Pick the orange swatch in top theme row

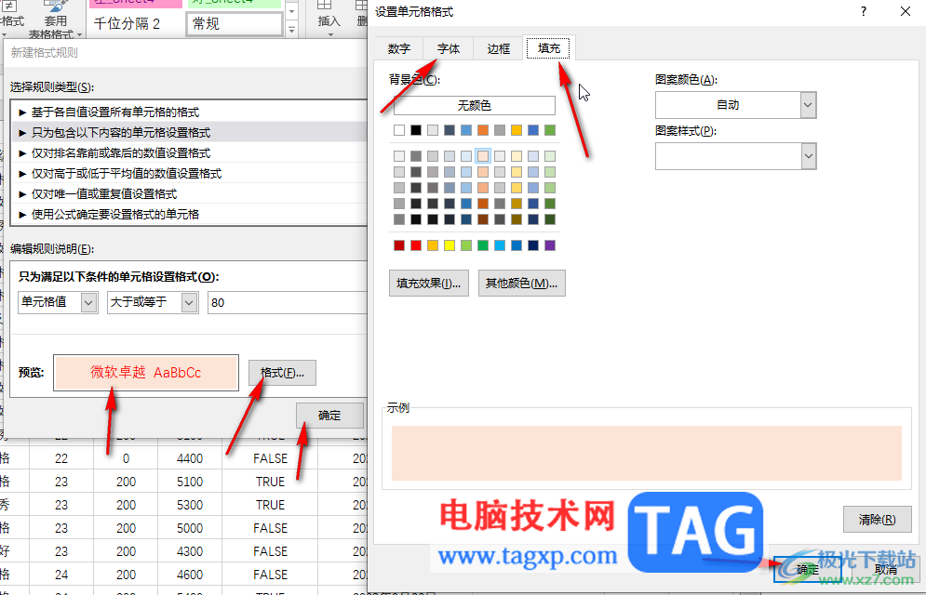(x=483, y=130)
